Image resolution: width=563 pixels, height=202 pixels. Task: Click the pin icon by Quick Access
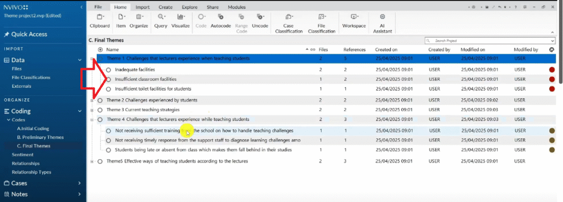click(7, 35)
